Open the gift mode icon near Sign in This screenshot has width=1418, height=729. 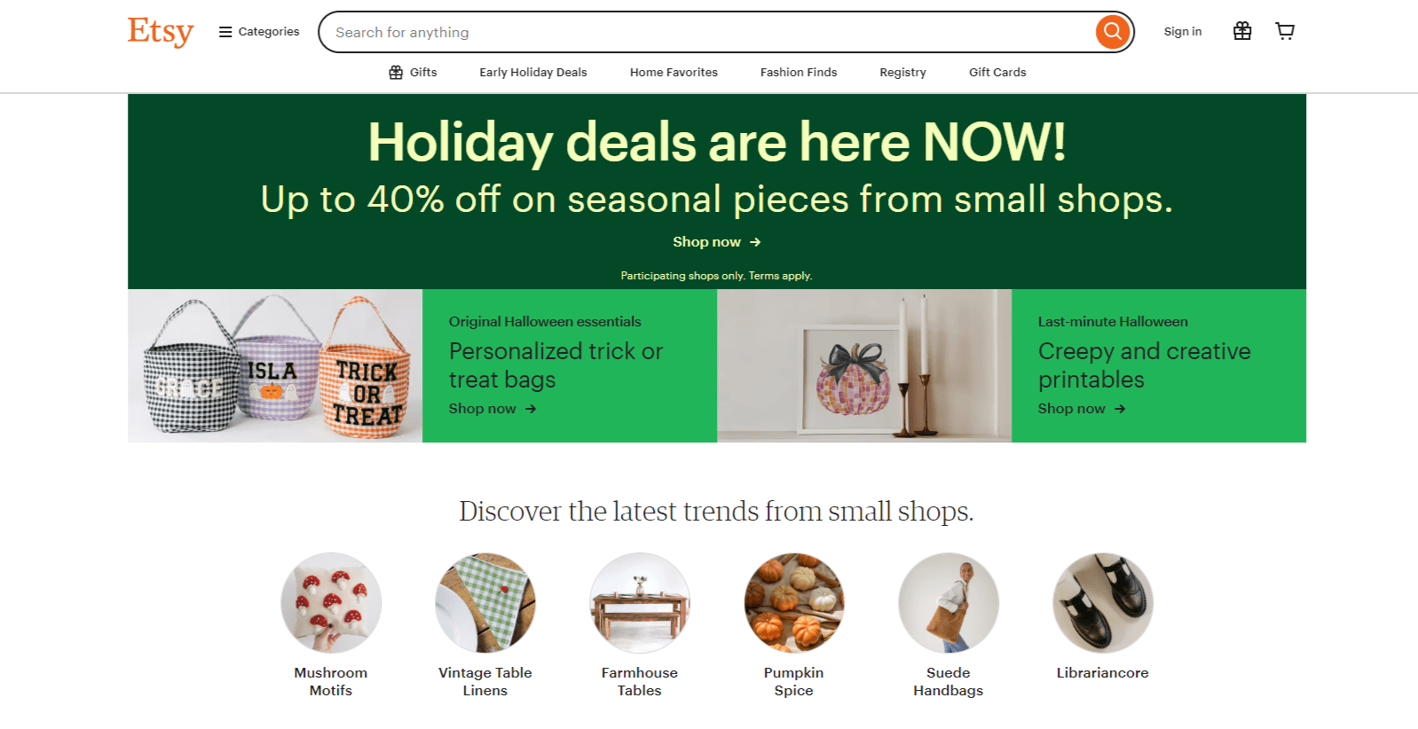1241,30
